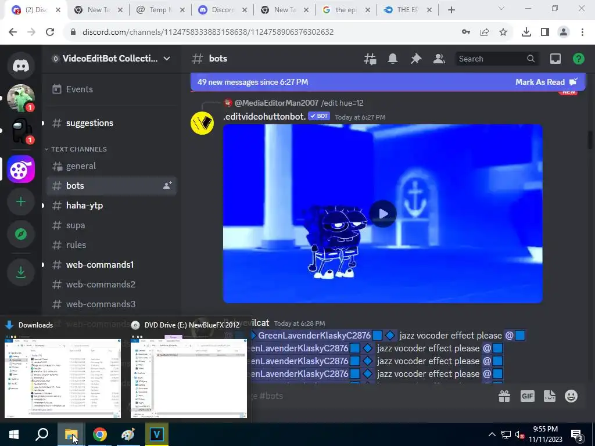Open taskbar search magnifier
Image resolution: width=595 pixels, height=446 pixels.
click(x=42, y=434)
